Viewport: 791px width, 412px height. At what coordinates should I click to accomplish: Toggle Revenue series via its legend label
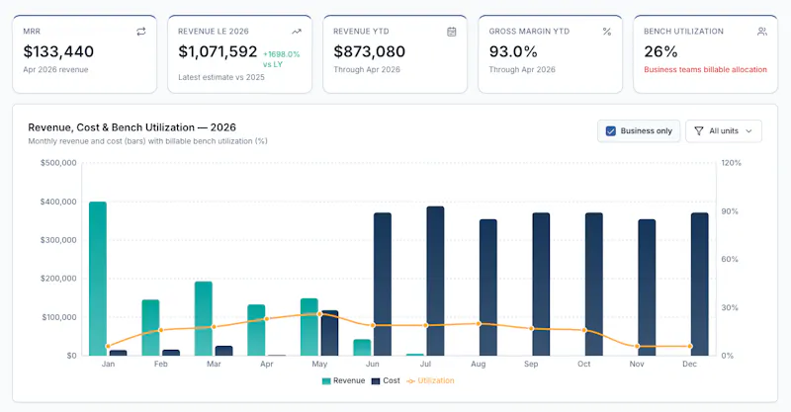pos(349,380)
